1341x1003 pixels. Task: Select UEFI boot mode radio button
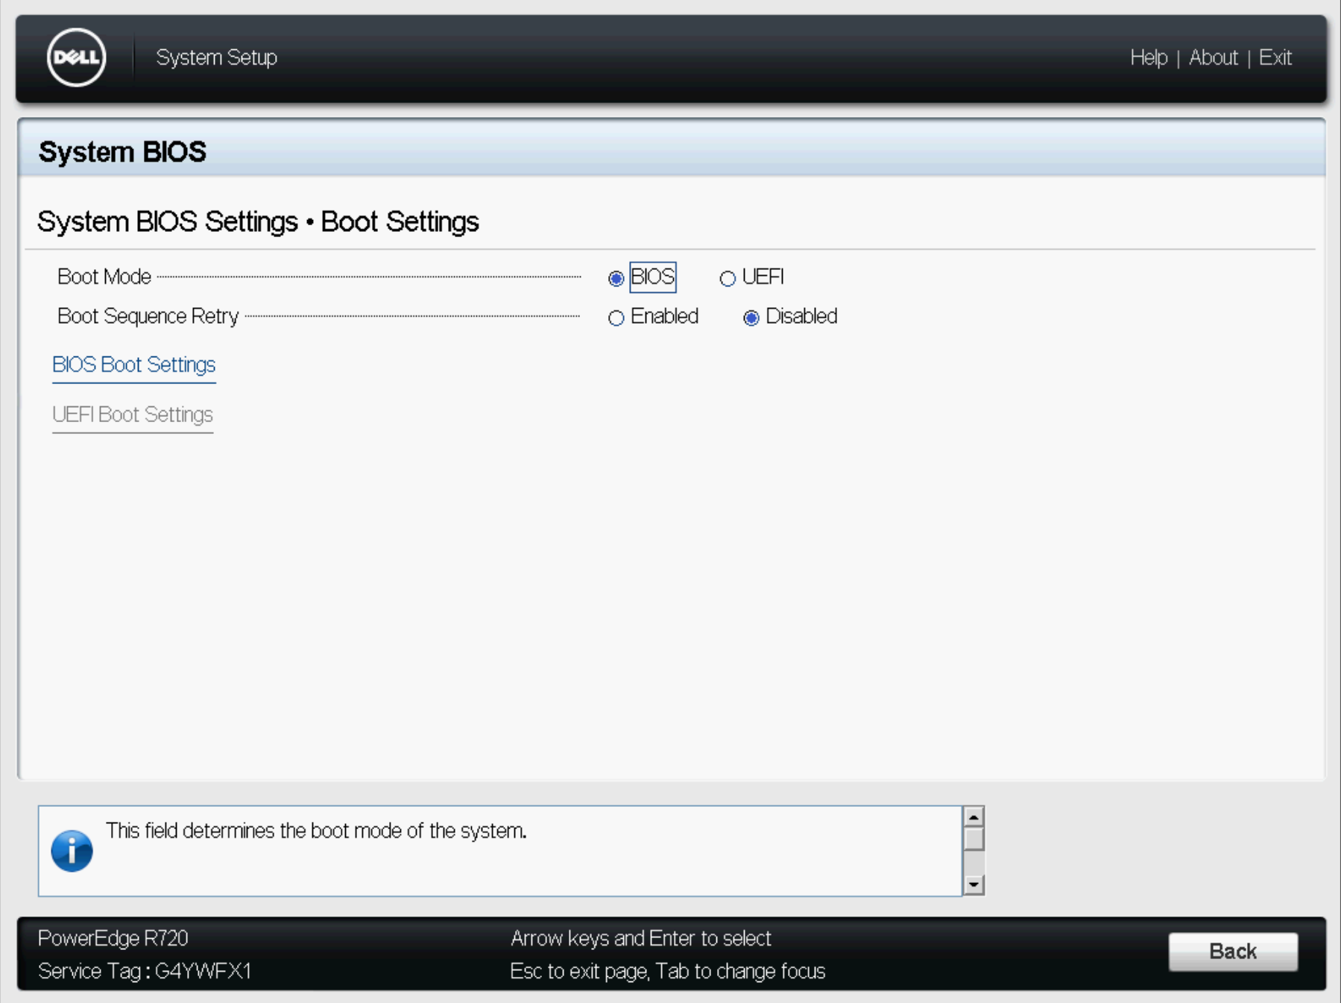click(x=728, y=278)
